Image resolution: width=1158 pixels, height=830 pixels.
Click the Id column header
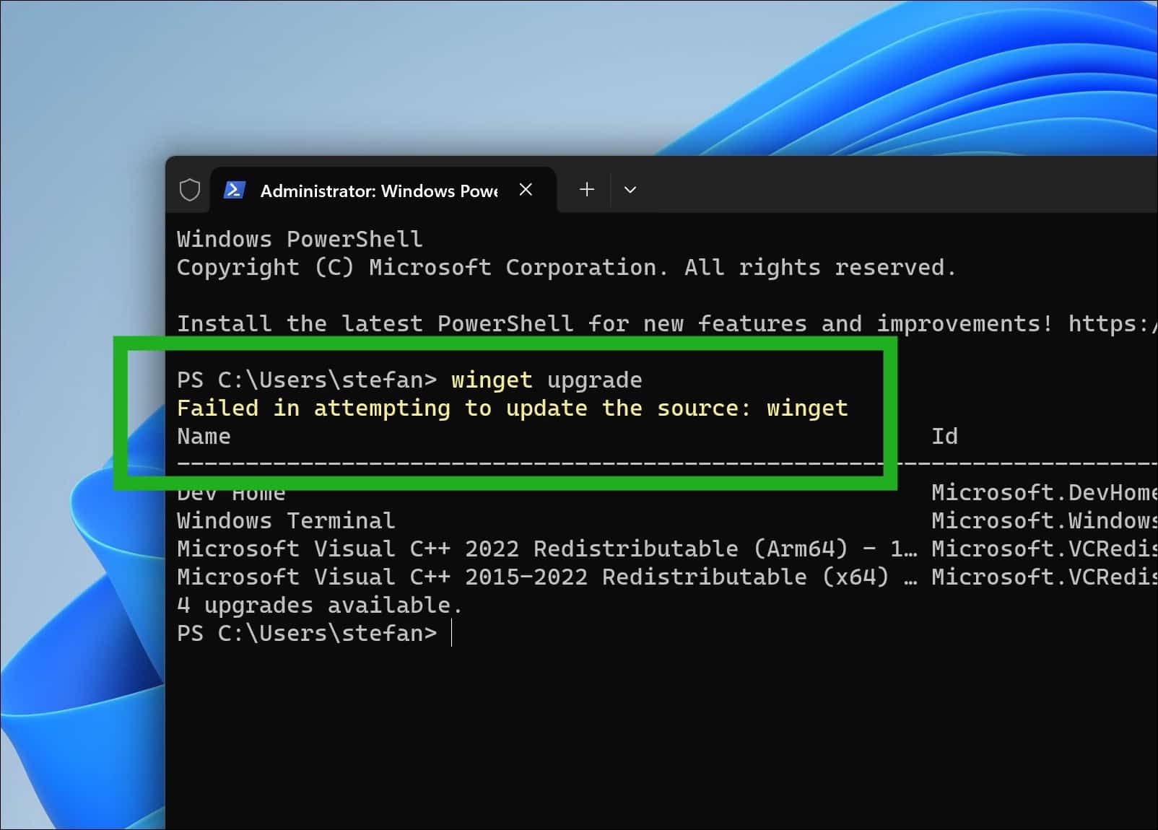[x=944, y=435]
